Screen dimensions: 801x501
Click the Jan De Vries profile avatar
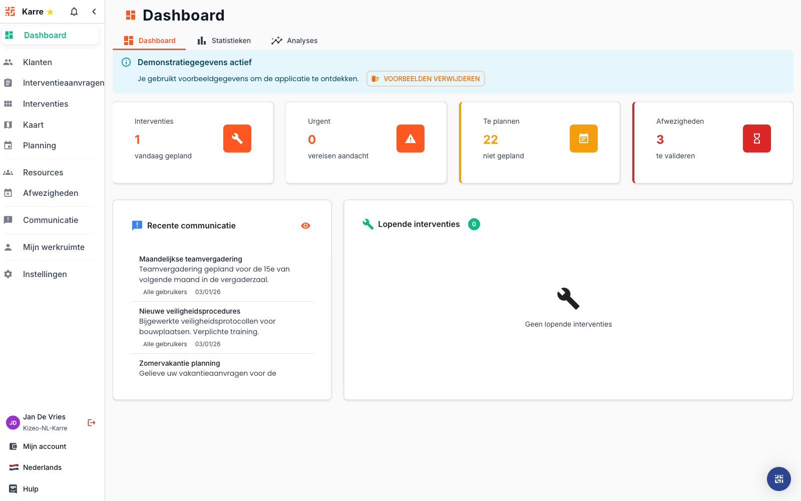pos(12,422)
